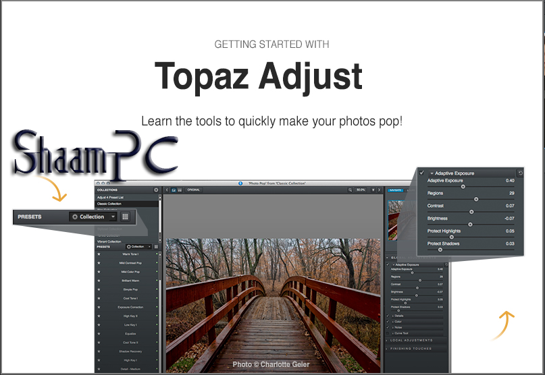Select Adjust 4 Preset List collection
Image resolution: width=545 pixels, height=375 pixels.
pos(110,197)
